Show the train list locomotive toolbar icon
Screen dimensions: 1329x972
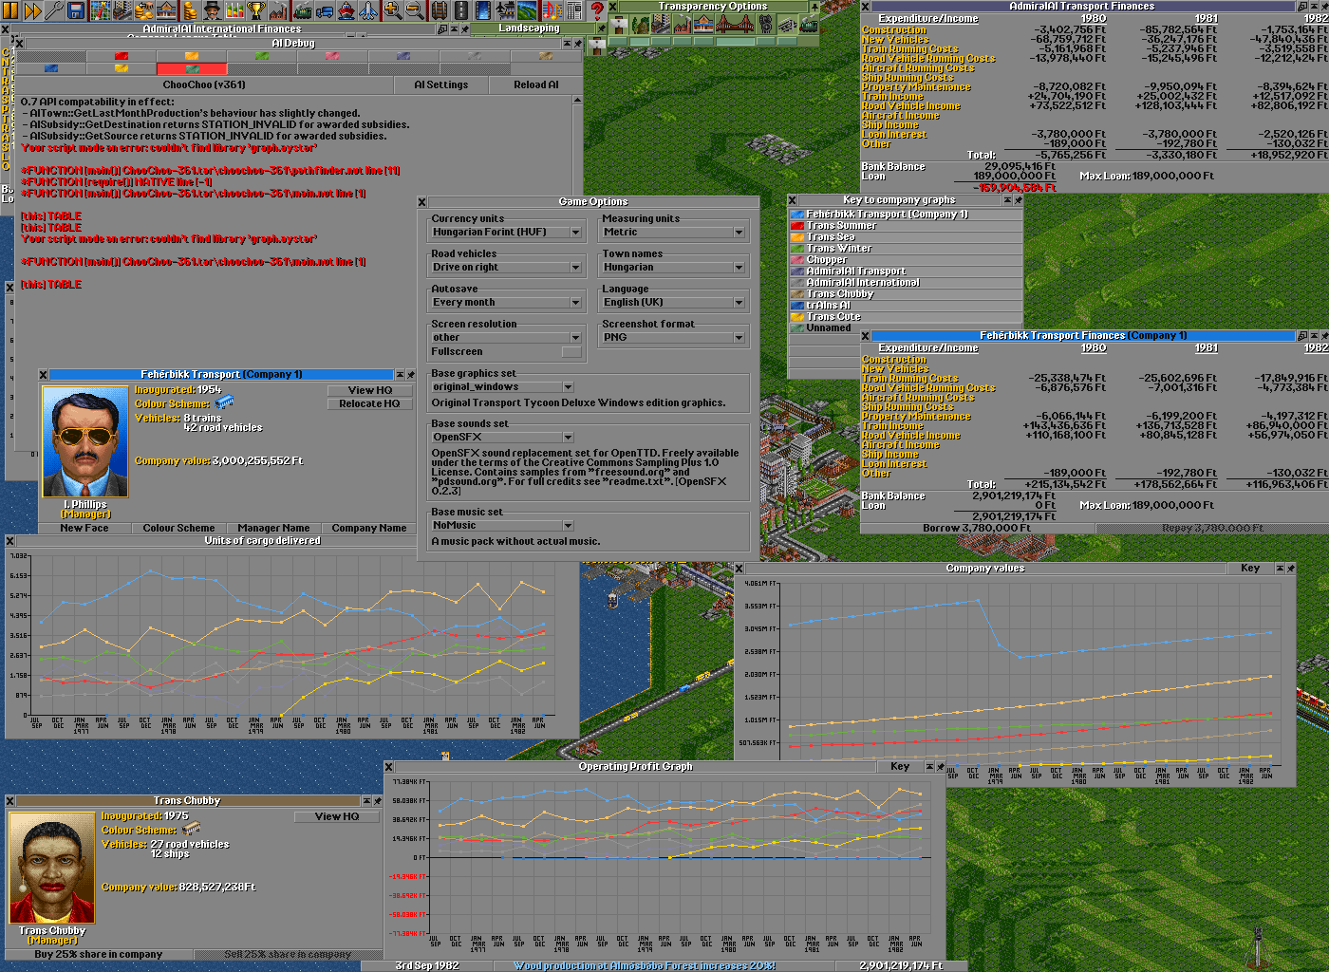(302, 10)
